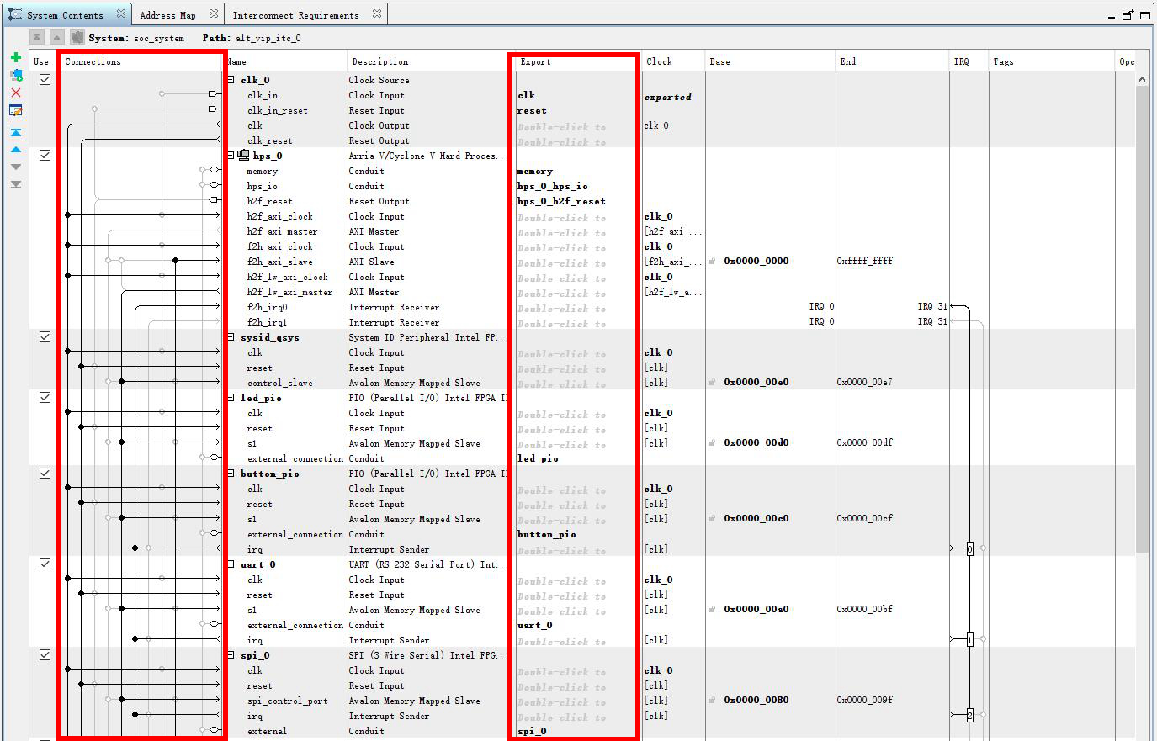Click the lock icon beside base 0x0000_0080
This screenshot has height=741, width=1157.
coord(712,700)
